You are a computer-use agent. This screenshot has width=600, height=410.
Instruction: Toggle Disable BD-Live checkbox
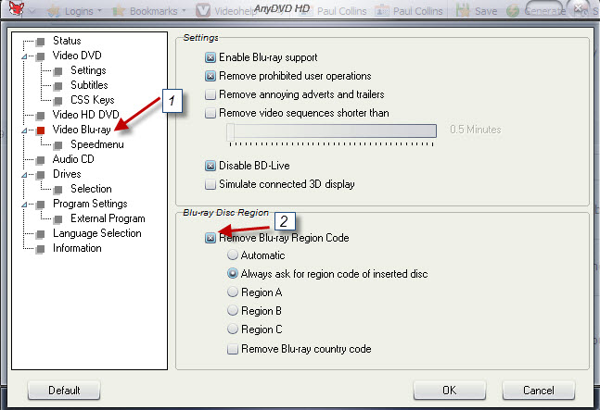(211, 166)
